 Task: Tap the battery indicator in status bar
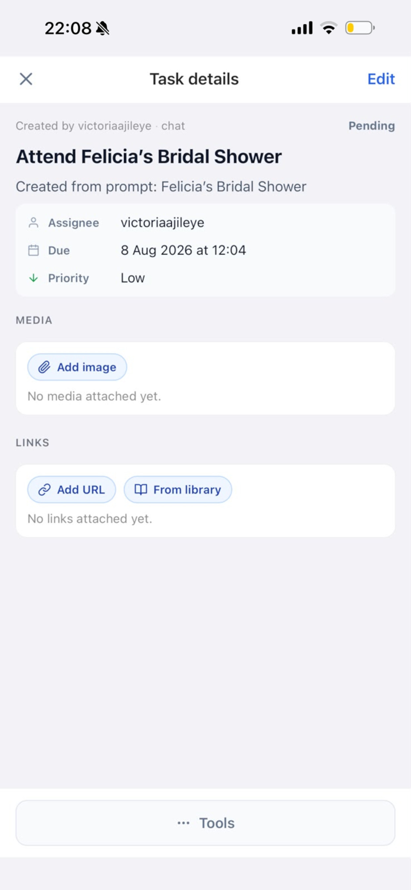pyautogui.click(x=360, y=28)
